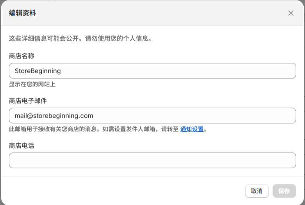Click the 商店名称 input field
Viewport: 305px width, 205px height.
[152, 71]
